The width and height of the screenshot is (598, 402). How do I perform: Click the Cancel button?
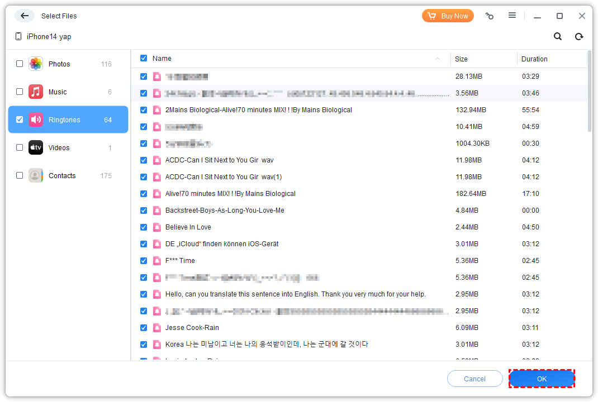click(474, 379)
